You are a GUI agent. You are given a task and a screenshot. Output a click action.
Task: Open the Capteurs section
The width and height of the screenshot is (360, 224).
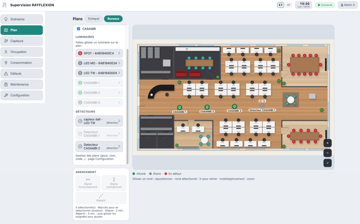coord(21,41)
